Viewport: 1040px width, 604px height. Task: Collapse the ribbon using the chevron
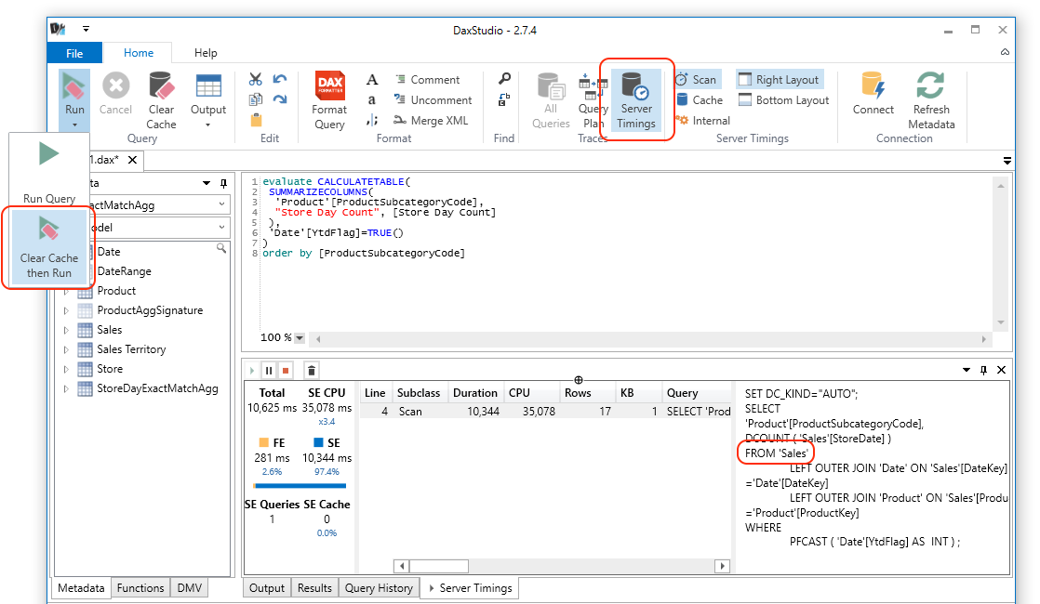click(1005, 52)
